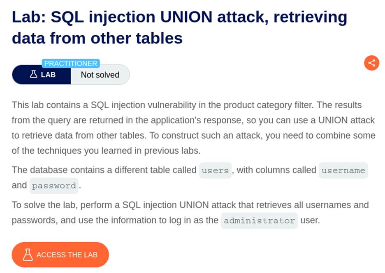
Task: Click the 'administrator' code snippet
Action: point(259,221)
